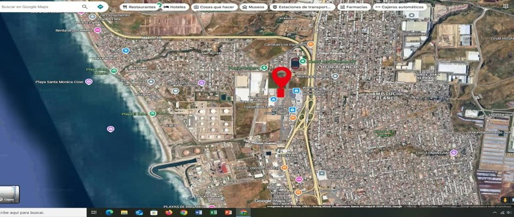The width and height of the screenshot is (514, 217).
Task: Open Excel from the Windows taskbar
Action: (x=213, y=212)
